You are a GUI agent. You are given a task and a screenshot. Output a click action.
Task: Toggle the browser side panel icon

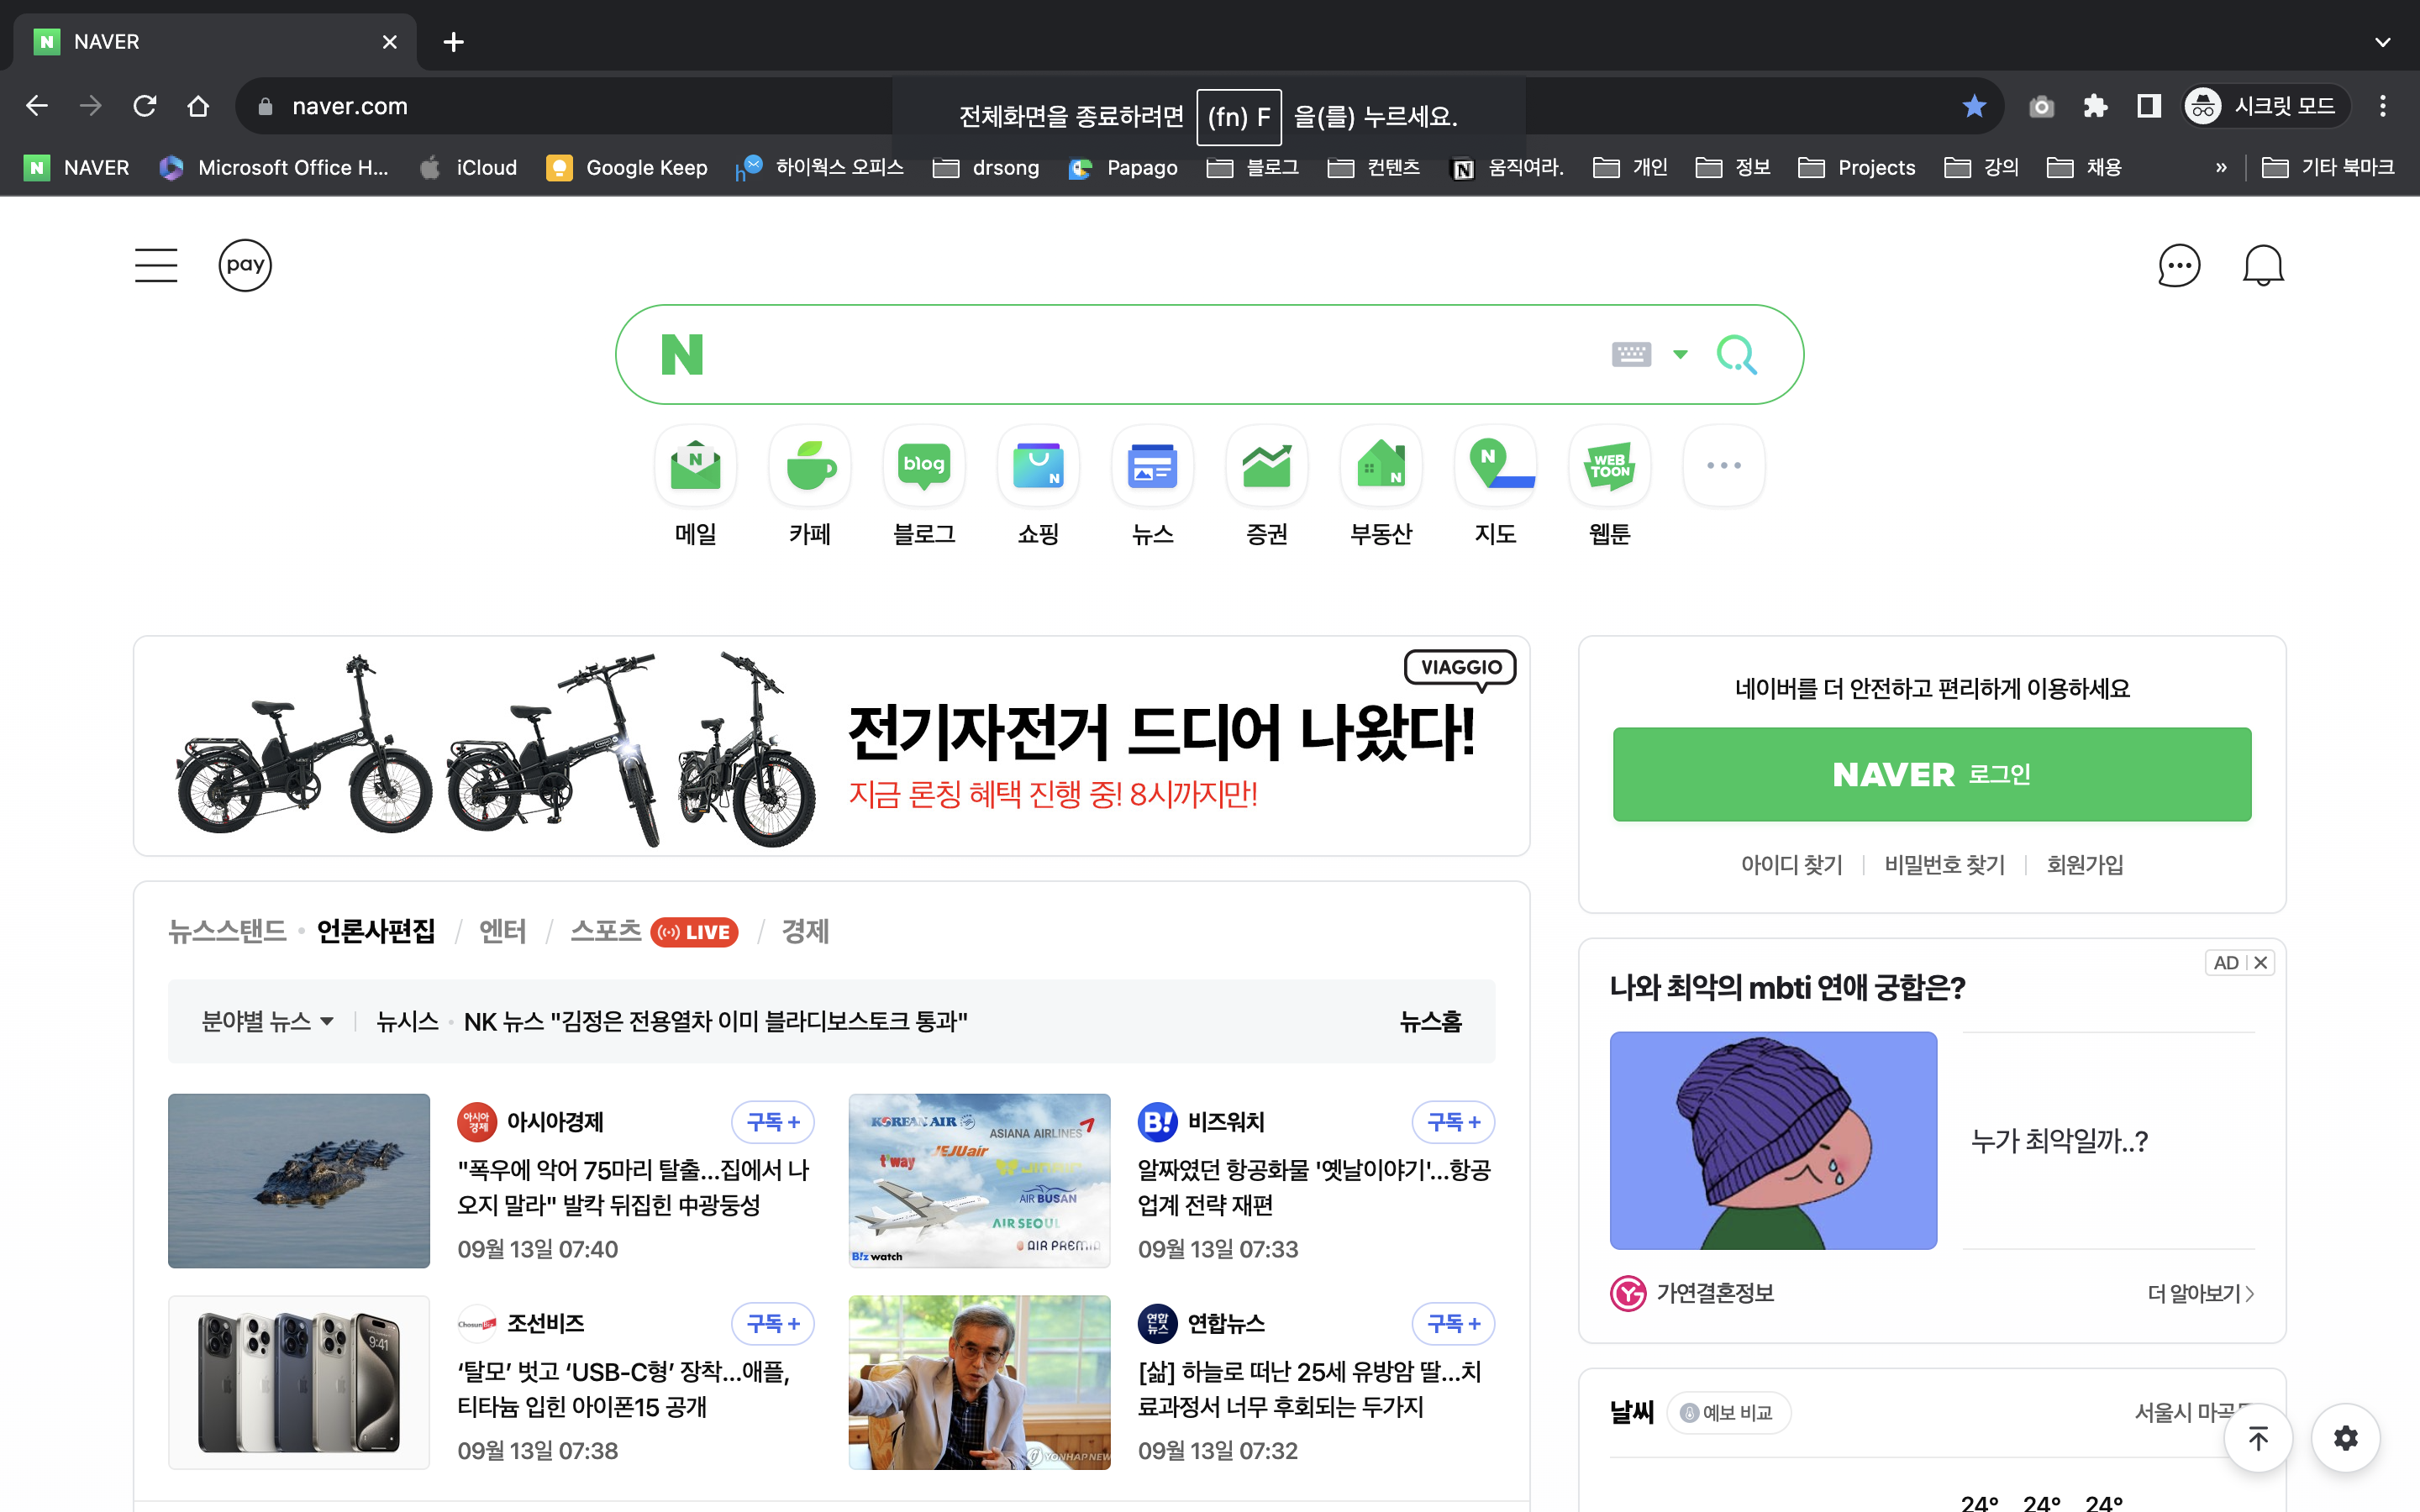click(2149, 105)
